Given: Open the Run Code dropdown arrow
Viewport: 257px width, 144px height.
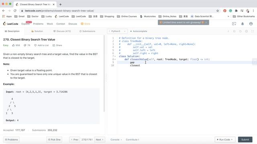Looking at the screenshot, I should click(x=232, y=140).
